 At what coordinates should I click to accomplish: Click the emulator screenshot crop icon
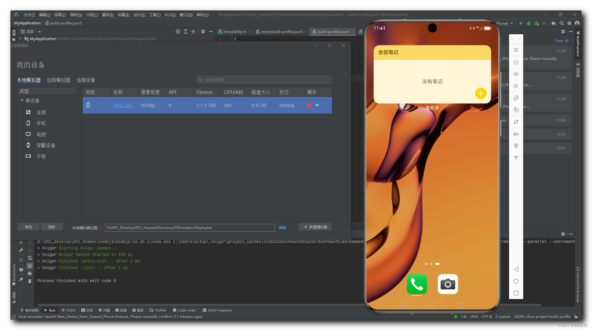click(x=516, y=122)
